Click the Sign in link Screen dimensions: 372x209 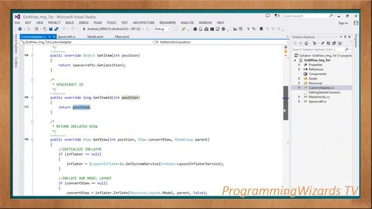pos(343,23)
